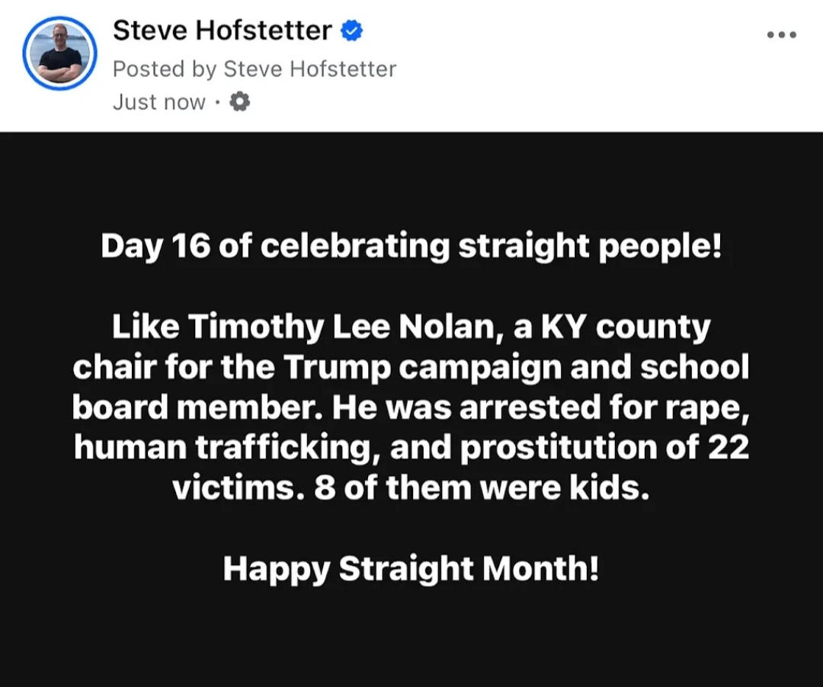823x687 pixels.
Task: Click the 'victims. 8 of them were kids.' line
Action: 411,487
